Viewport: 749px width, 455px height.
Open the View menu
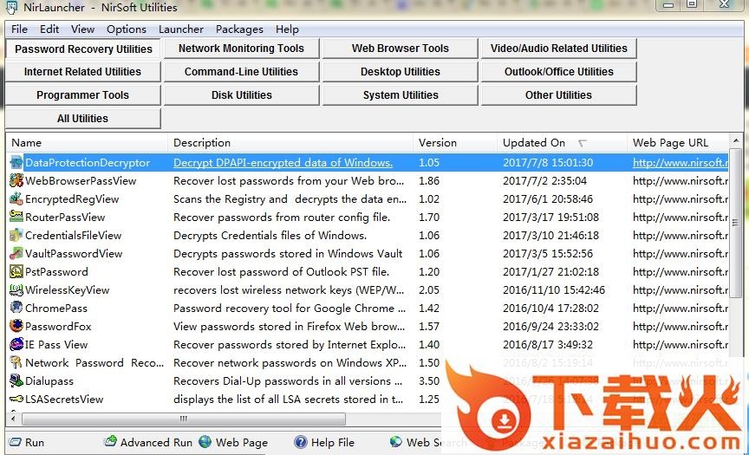(x=82, y=29)
